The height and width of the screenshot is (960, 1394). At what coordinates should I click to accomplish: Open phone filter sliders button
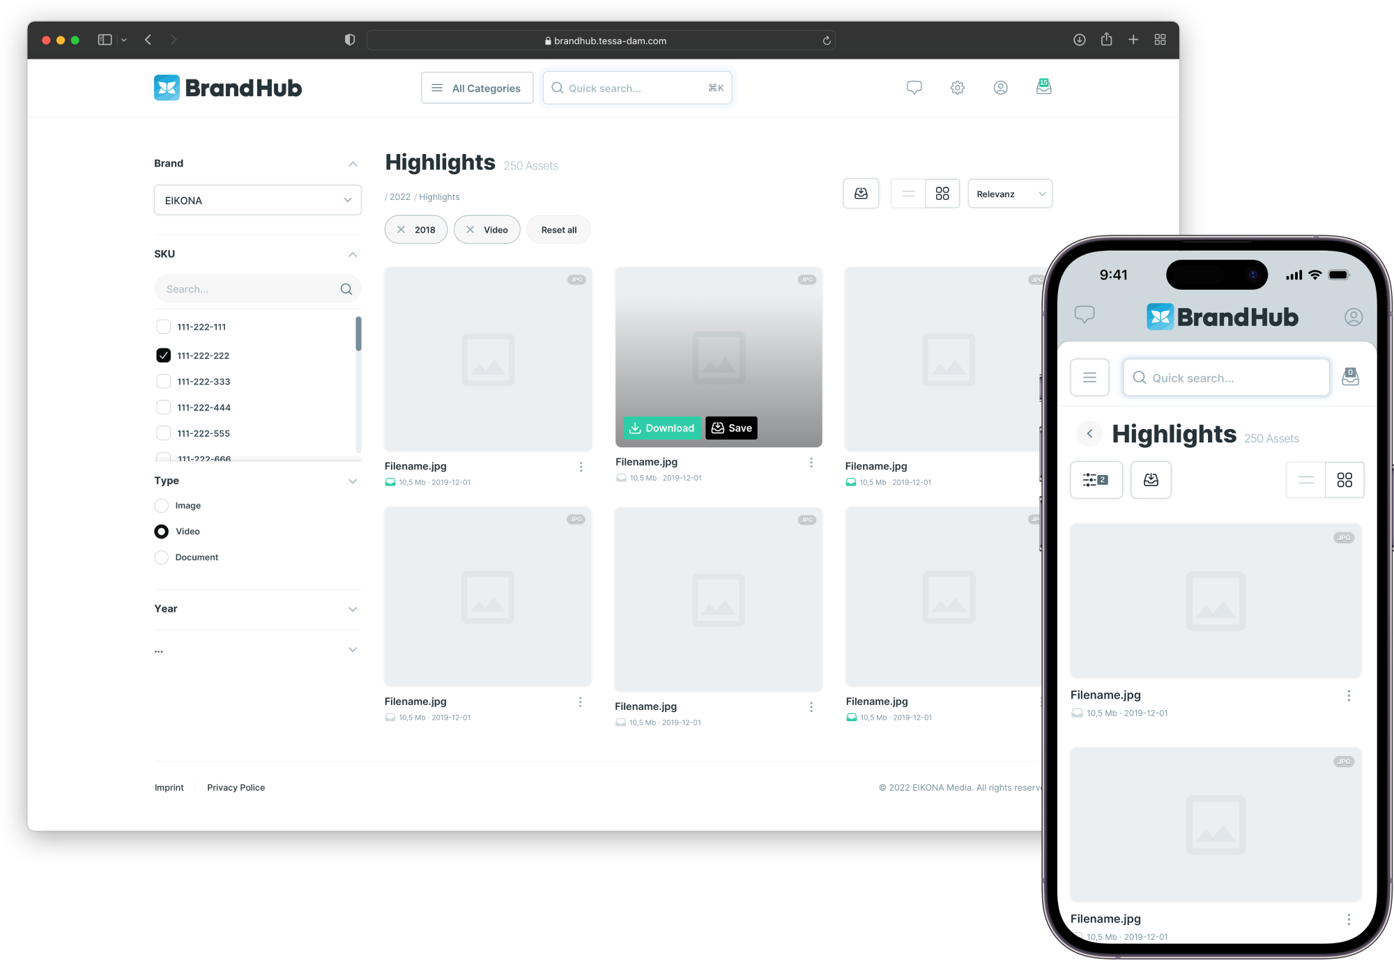1096,480
